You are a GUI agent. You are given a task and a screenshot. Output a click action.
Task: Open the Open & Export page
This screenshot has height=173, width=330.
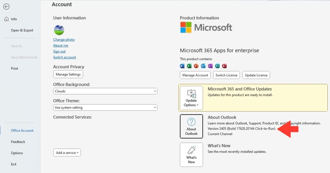(x=22, y=31)
